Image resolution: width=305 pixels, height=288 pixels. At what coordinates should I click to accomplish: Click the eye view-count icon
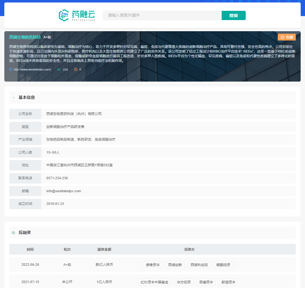pyautogui.click(x=59, y=70)
